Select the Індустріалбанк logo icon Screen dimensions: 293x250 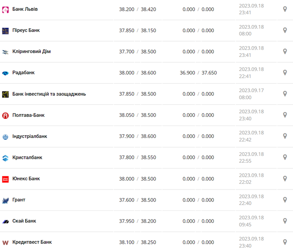pos(5,136)
